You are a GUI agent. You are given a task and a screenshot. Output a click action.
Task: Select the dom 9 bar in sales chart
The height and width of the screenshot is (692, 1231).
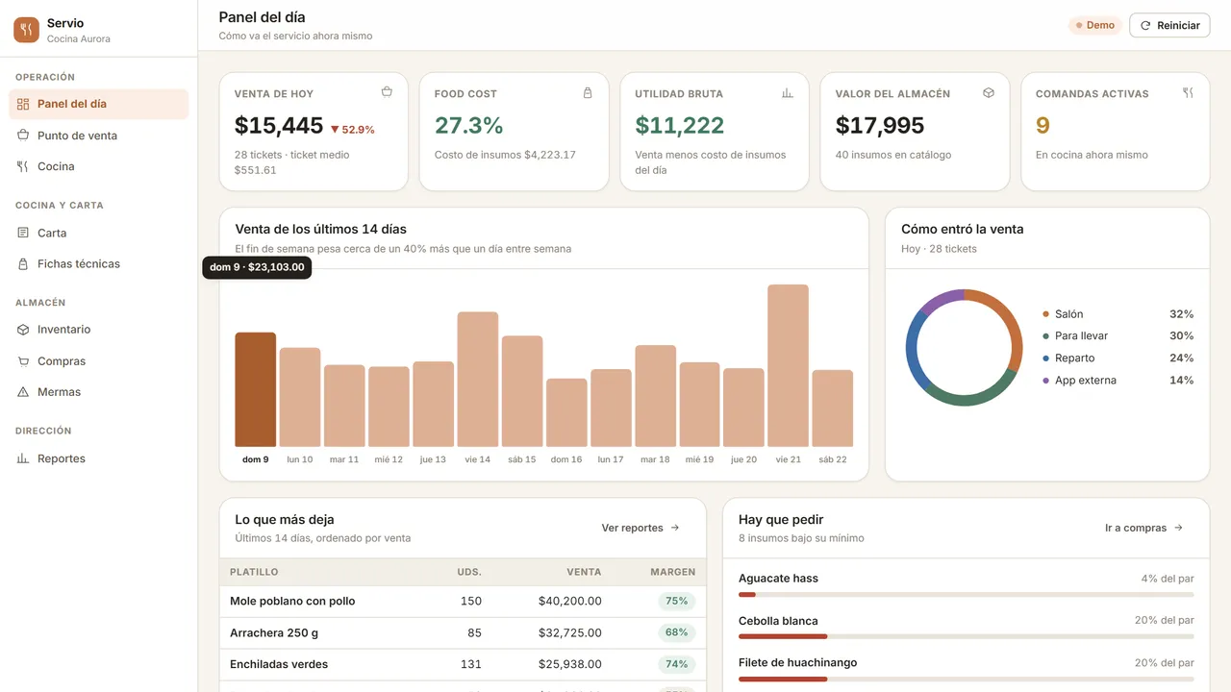pos(256,389)
